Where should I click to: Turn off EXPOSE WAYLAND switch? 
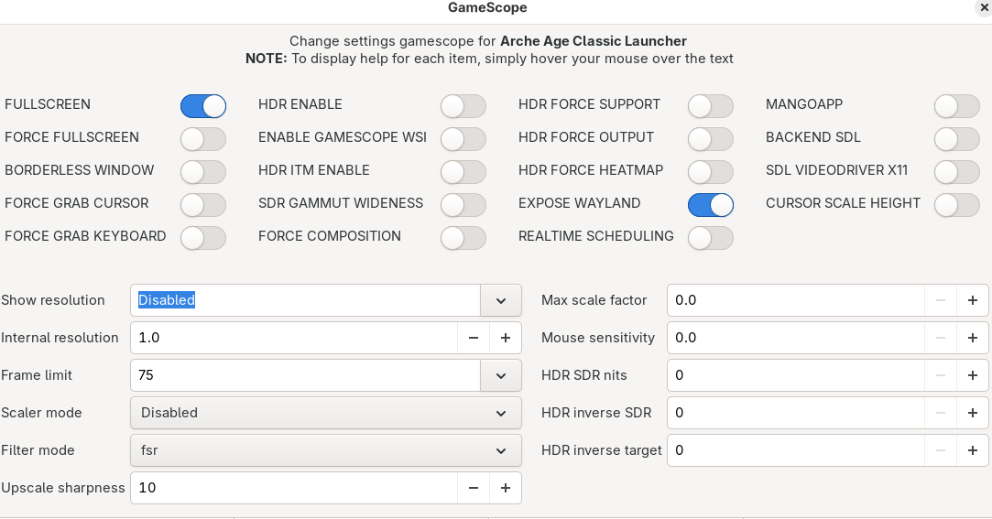711,205
